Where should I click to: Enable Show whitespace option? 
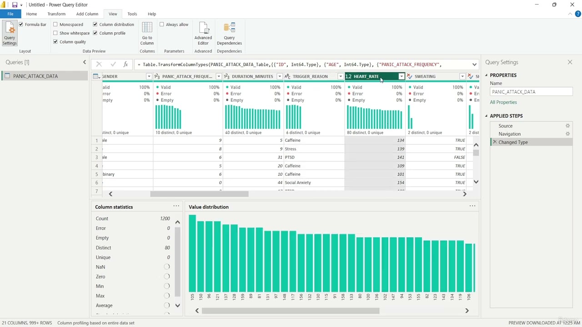55,33
